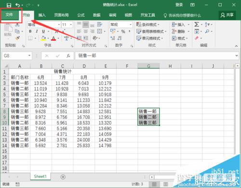
Task: Toggle Underline formatting button
Action: [43, 31]
